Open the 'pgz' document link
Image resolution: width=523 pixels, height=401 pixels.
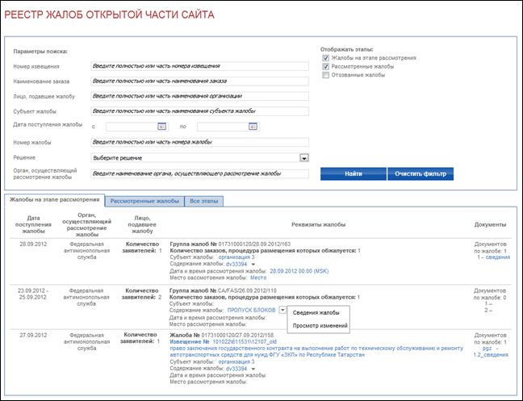[x=487, y=348]
